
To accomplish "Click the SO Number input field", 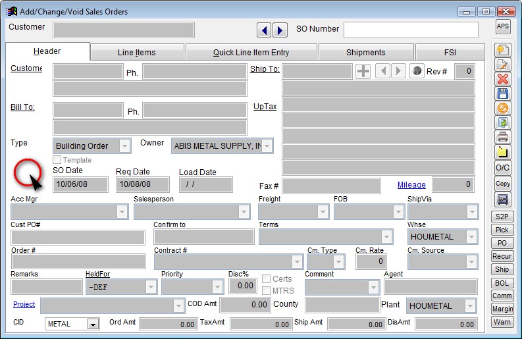I will tap(411, 30).
